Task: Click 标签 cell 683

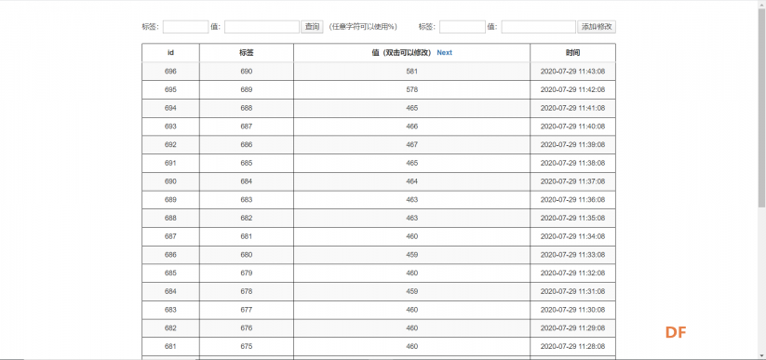Action: (x=247, y=200)
